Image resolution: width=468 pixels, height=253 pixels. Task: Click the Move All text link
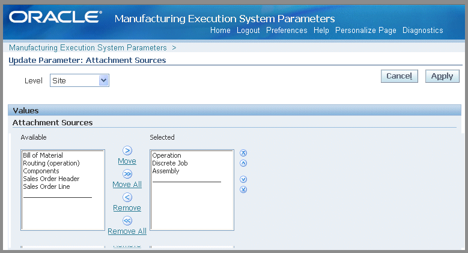(x=127, y=185)
